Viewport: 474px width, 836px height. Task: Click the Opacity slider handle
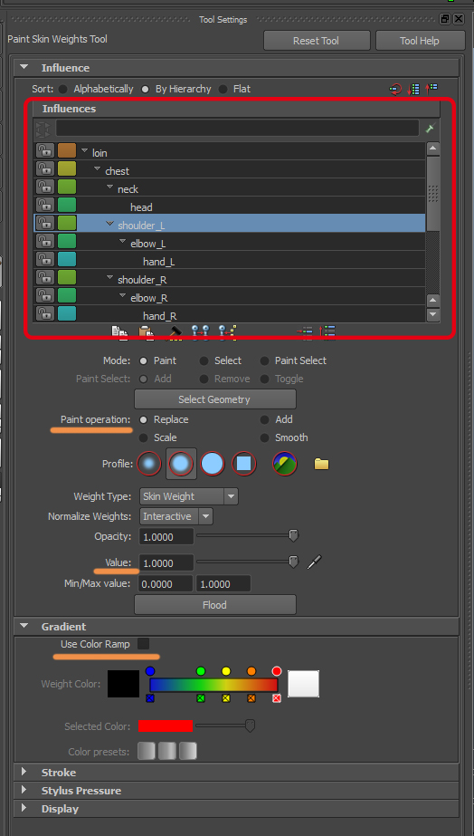[293, 536]
